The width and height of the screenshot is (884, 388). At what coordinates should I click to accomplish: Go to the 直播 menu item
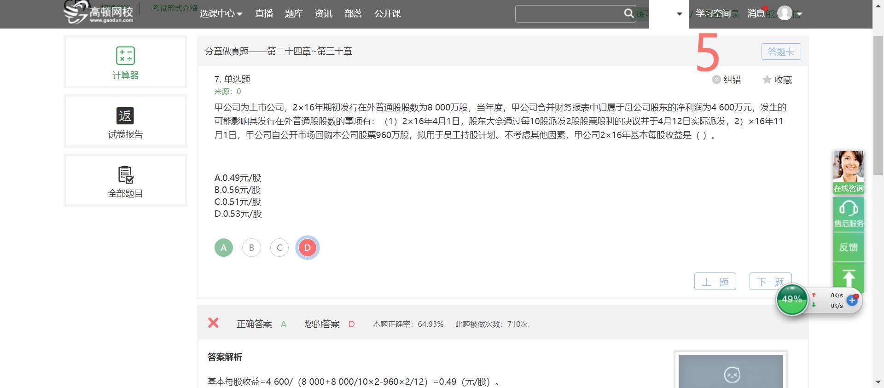(x=264, y=14)
